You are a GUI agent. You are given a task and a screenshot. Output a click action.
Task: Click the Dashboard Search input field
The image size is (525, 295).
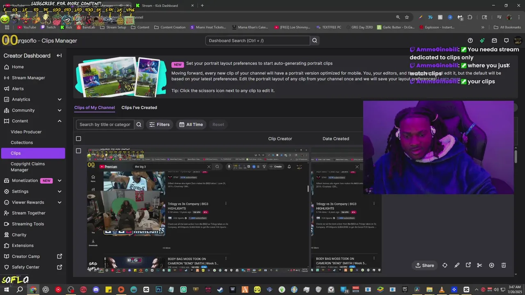pos(258,41)
